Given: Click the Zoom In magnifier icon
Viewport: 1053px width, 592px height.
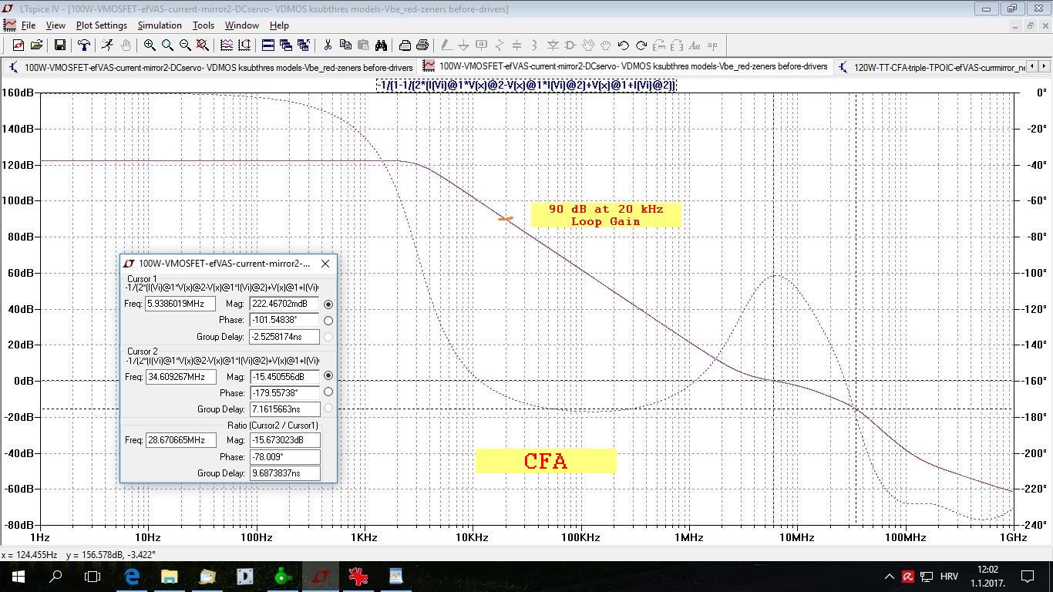Looking at the screenshot, I should click(150, 45).
